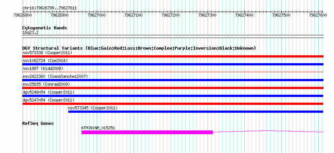Select the blue esv2422360 variant bar
Screen dimensions: 334x153
click(173, 80)
